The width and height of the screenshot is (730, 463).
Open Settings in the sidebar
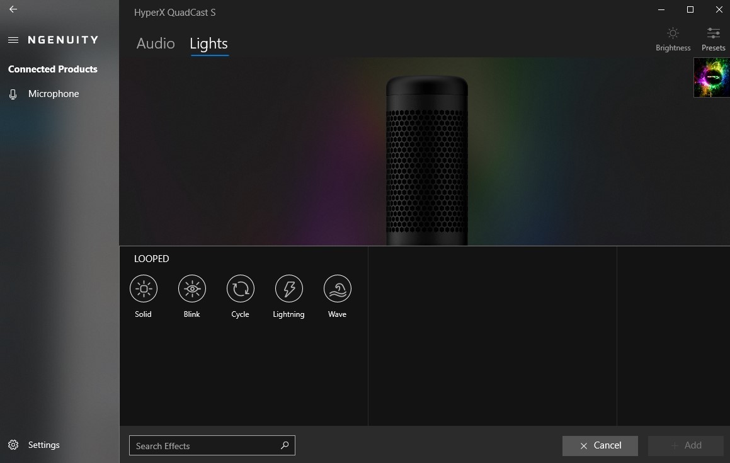[x=34, y=445]
